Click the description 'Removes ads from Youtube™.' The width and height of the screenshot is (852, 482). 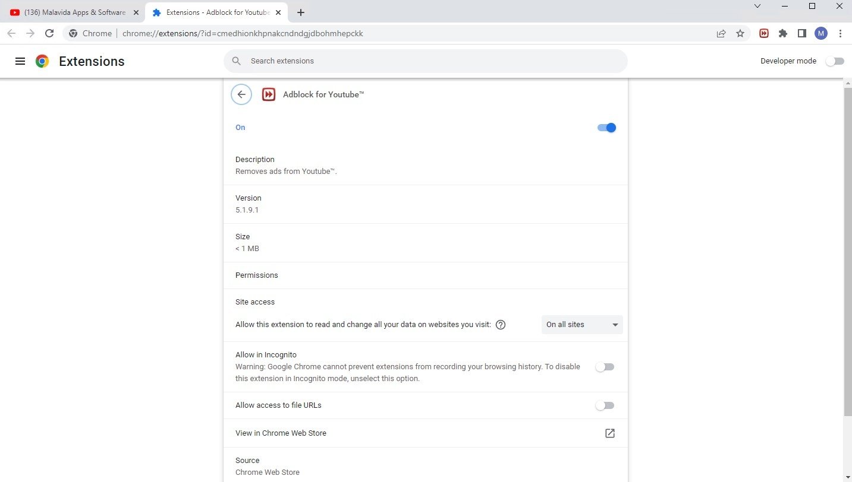[x=286, y=172]
